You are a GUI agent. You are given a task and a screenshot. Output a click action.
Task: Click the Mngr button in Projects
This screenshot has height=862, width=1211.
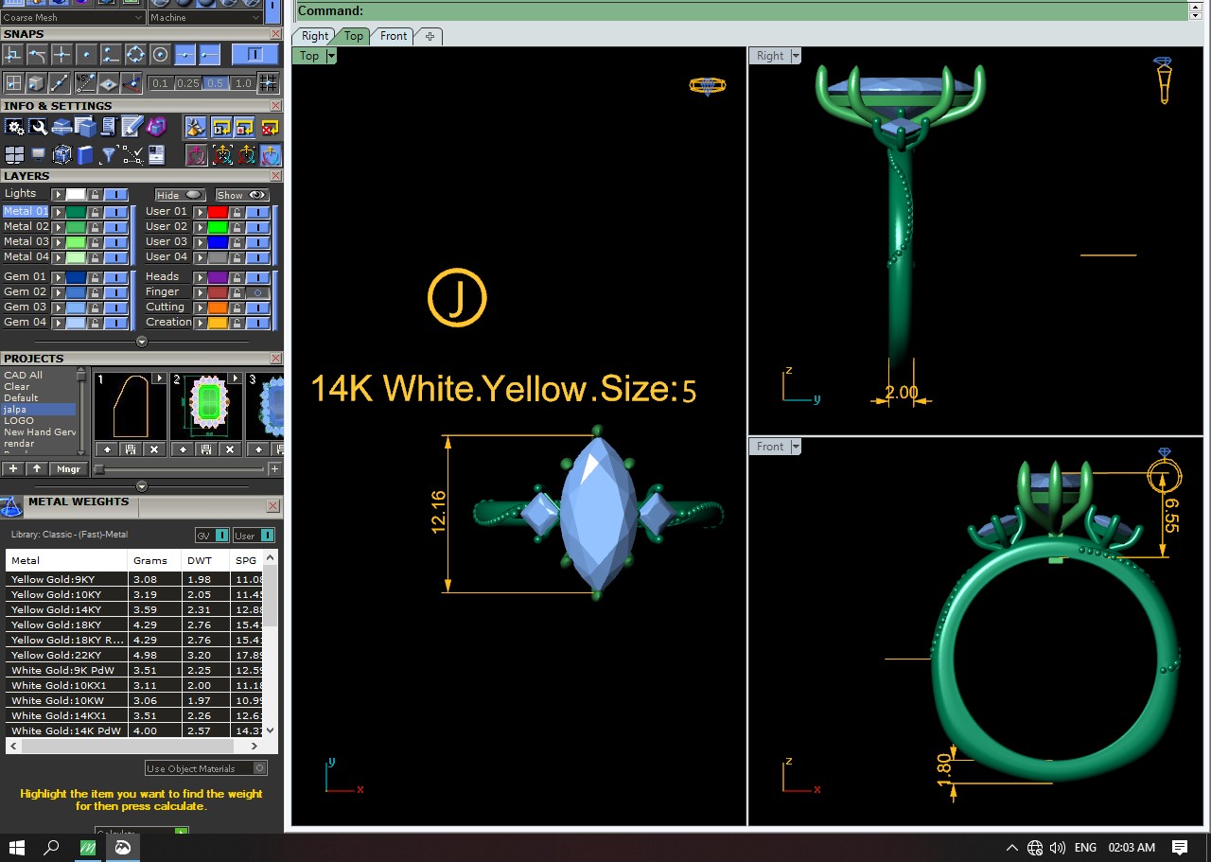(x=68, y=468)
